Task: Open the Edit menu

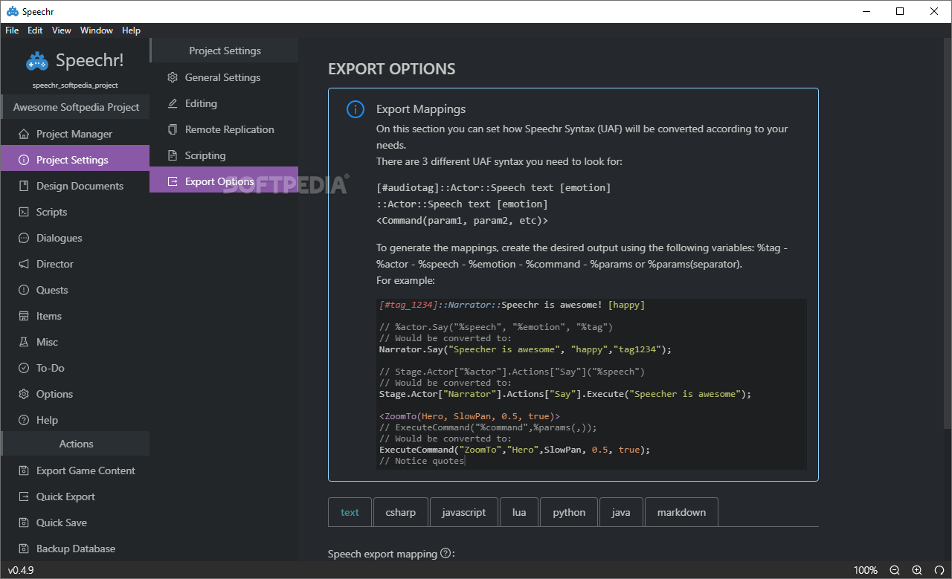Action: click(35, 30)
